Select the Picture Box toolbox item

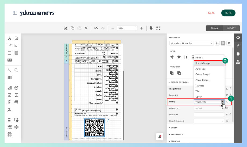pos(16,46)
